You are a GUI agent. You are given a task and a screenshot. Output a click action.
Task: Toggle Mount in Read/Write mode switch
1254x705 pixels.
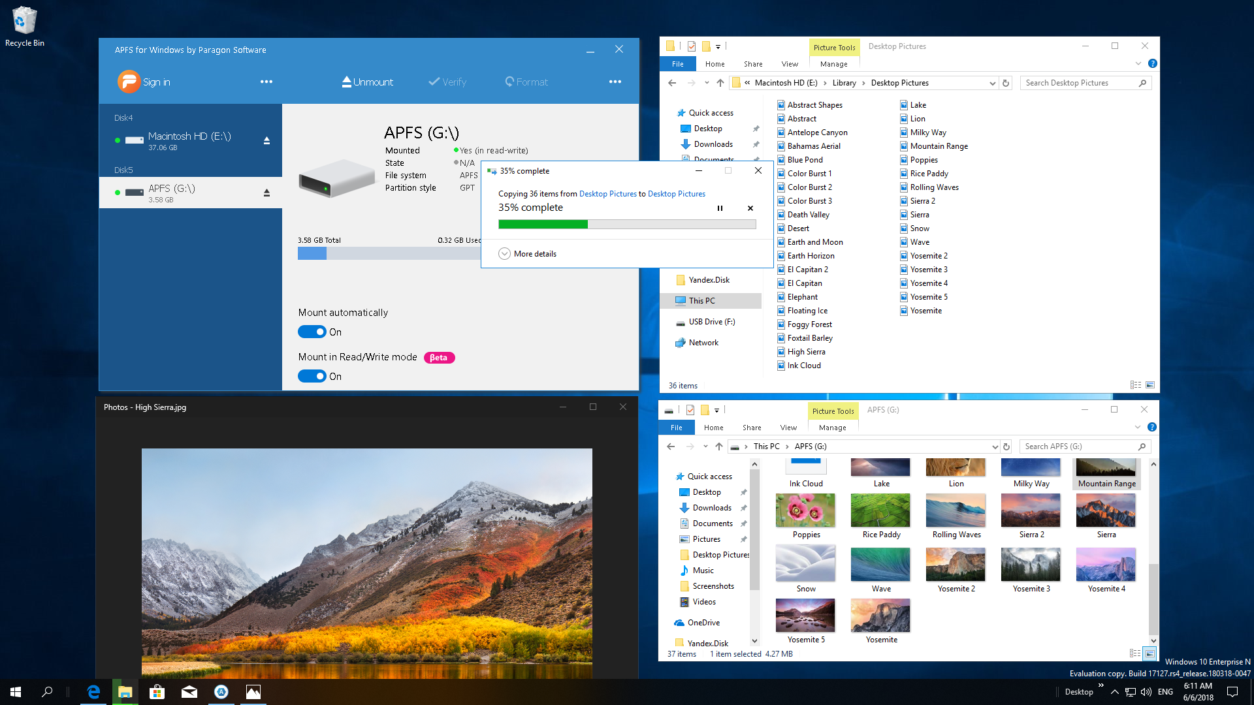(x=312, y=376)
